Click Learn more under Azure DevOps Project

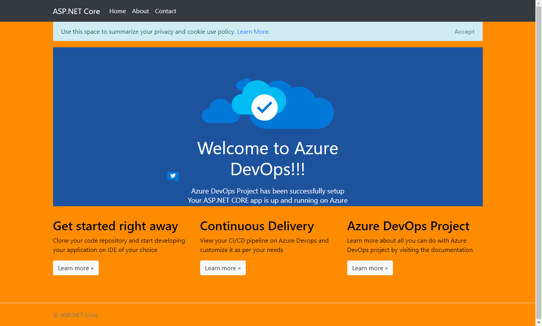[370, 268]
